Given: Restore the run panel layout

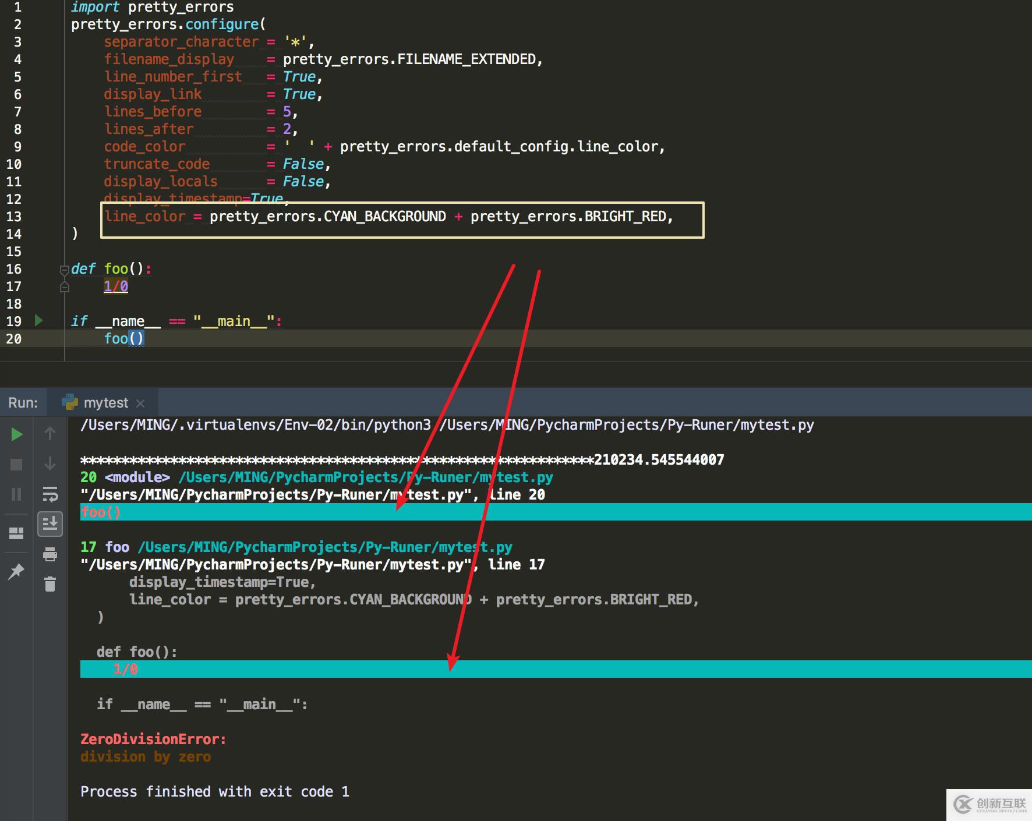Looking at the screenshot, I should pos(16,533).
